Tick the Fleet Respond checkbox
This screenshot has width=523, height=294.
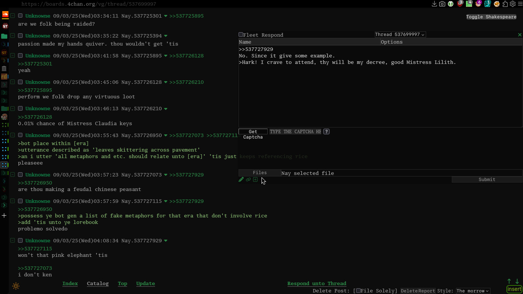tap(241, 35)
